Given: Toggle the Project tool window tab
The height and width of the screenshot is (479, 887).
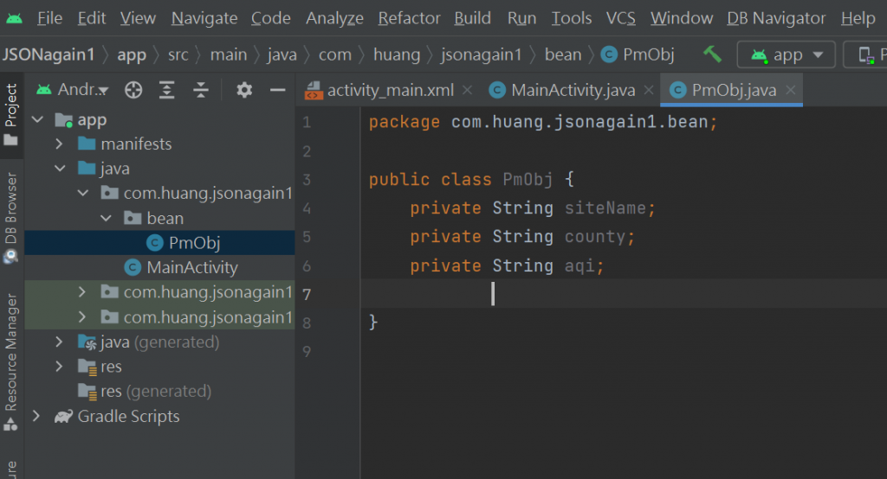Looking at the screenshot, I should point(11,114).
